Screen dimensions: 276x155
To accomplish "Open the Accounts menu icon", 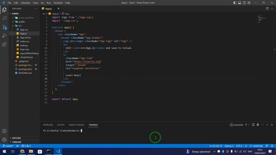I will 4,131.
